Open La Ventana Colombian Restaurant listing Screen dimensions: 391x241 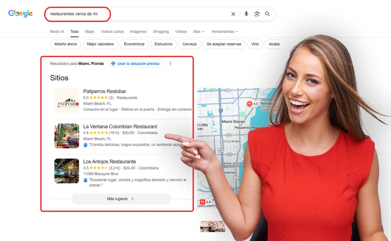pyautogui.click(x=120, y=126)
